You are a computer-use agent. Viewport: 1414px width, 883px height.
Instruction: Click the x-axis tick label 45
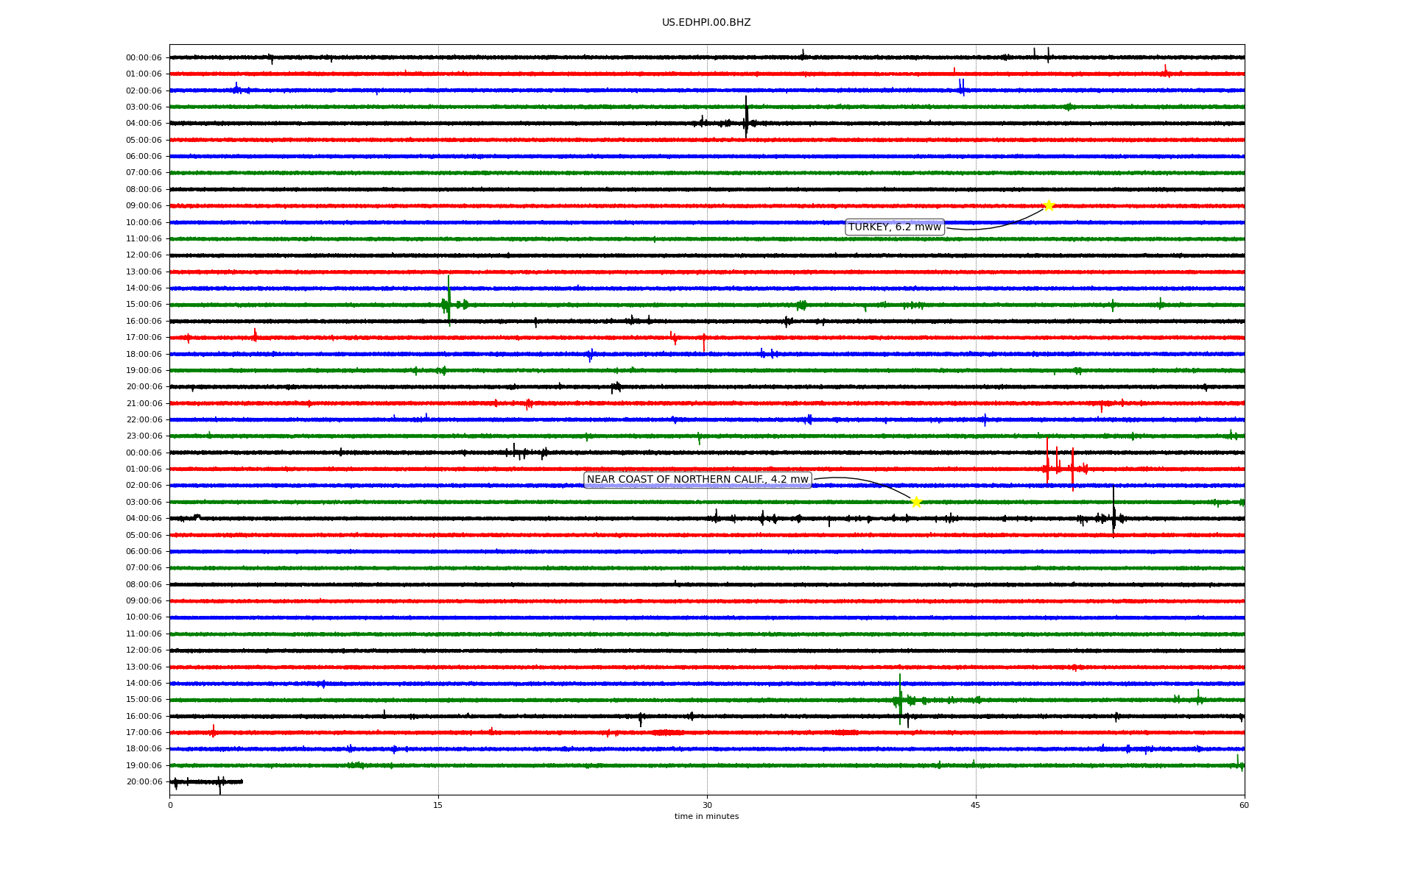976,805
